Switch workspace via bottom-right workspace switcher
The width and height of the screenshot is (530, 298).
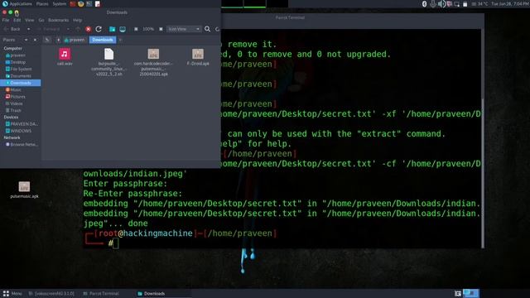(x=471, y=293)
